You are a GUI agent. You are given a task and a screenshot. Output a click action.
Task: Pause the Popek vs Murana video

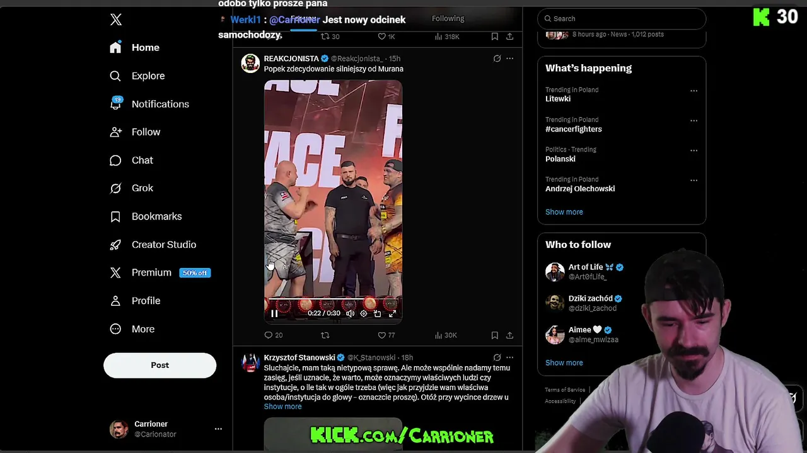pyautogui.click(x=274, y=313)
